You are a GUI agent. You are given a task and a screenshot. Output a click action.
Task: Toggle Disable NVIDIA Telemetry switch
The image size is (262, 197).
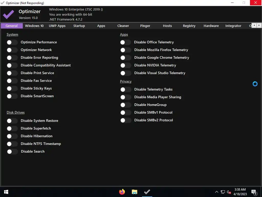[126, 65]
